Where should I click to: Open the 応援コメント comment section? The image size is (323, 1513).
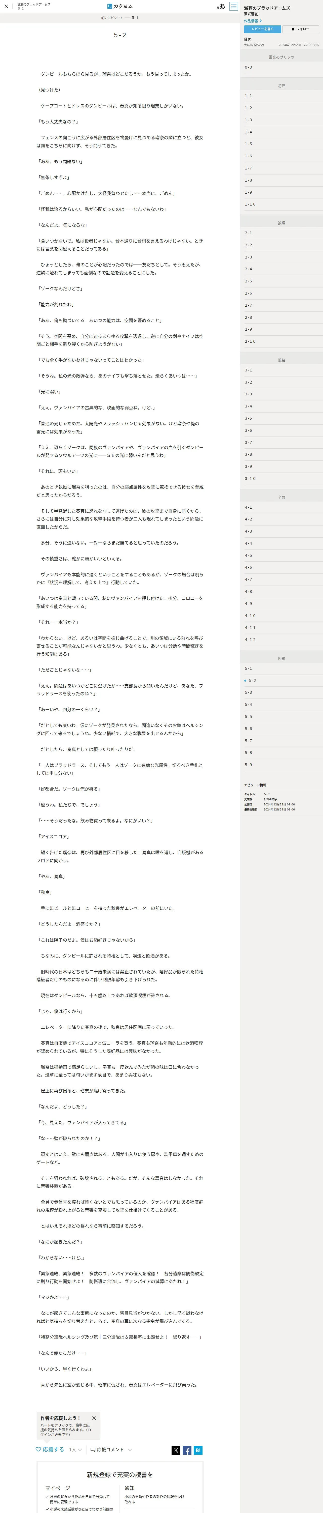[x=107, y=1449]
